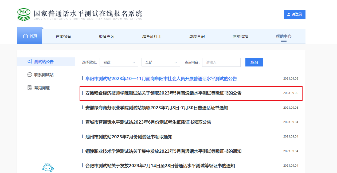The height and width of the screenshot is (173, 337).
Task: Expand the 安徽 region dropdown
Action: point(119,62)
